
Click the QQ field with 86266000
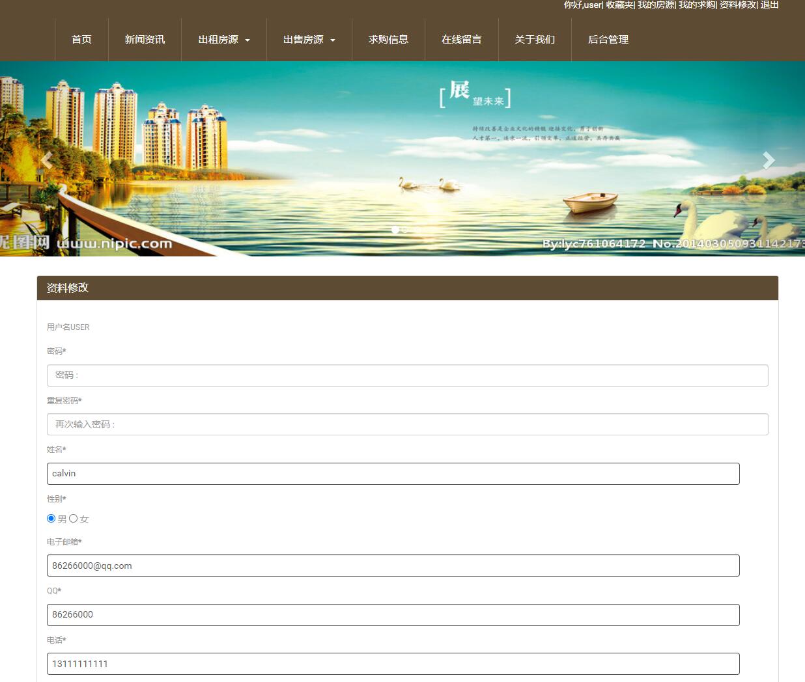pos(393,615)
